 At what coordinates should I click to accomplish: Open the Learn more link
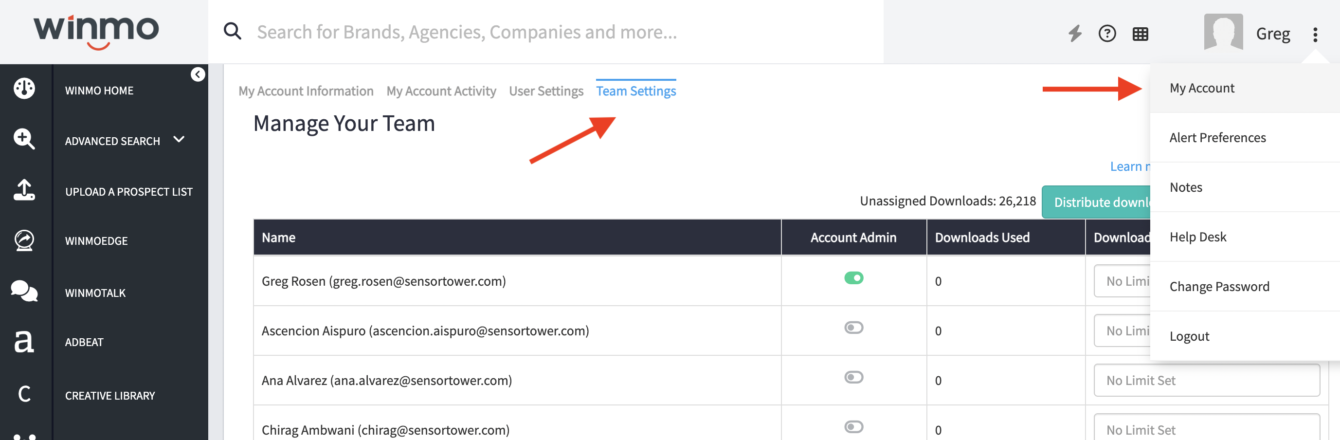pos(1130,166)
